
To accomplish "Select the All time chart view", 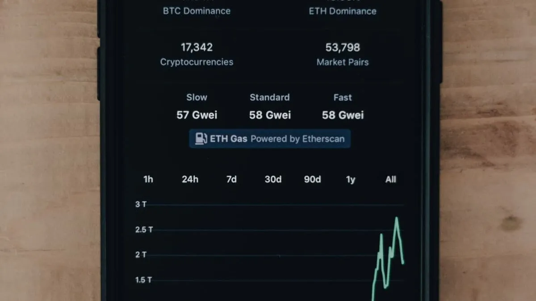I will click(x=390, y=179).
